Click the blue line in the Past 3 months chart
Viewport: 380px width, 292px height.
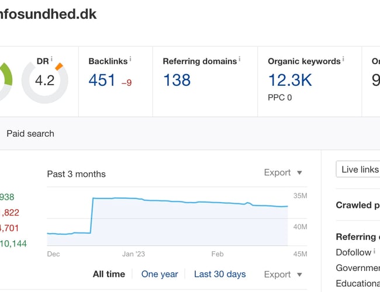pos(175,201)
